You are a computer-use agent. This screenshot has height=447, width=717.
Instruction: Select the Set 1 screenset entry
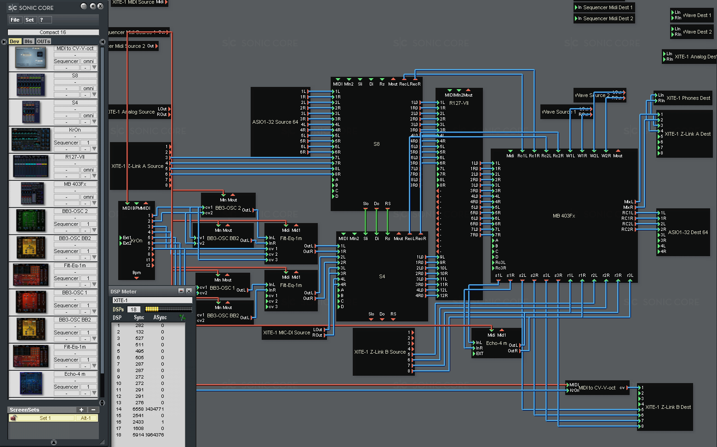pyautogui.click(x=45, y=418)
